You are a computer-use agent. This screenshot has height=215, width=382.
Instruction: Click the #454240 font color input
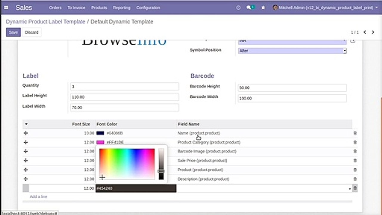pyautogui.click(x=136, y=188)
